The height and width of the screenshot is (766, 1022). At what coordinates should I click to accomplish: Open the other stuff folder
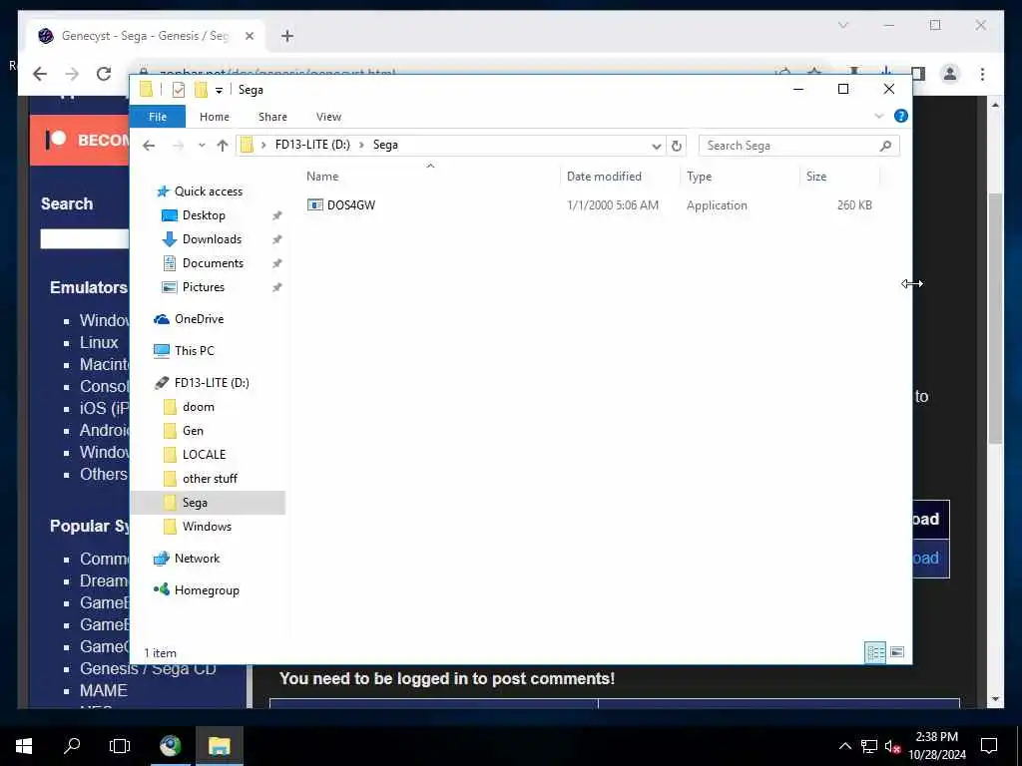(210, 479)
